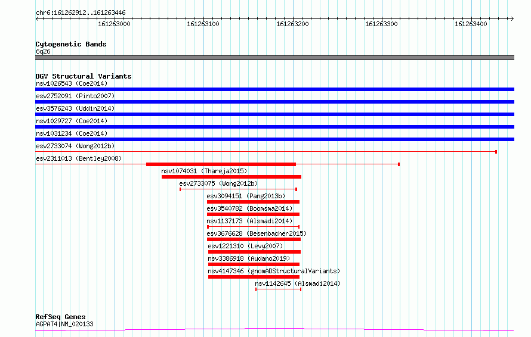Click the 6q26 band label
Screen dimensions: 531x337
[x=43, y=51]
